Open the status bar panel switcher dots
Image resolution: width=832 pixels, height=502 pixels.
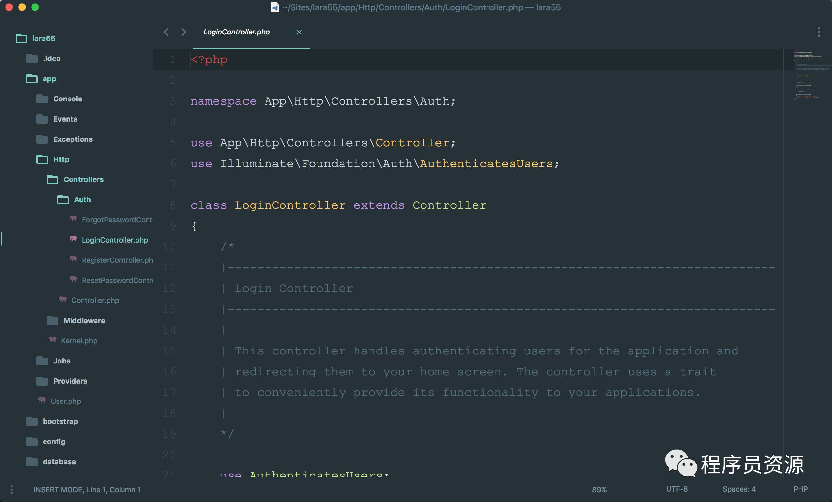pos(11,490)
